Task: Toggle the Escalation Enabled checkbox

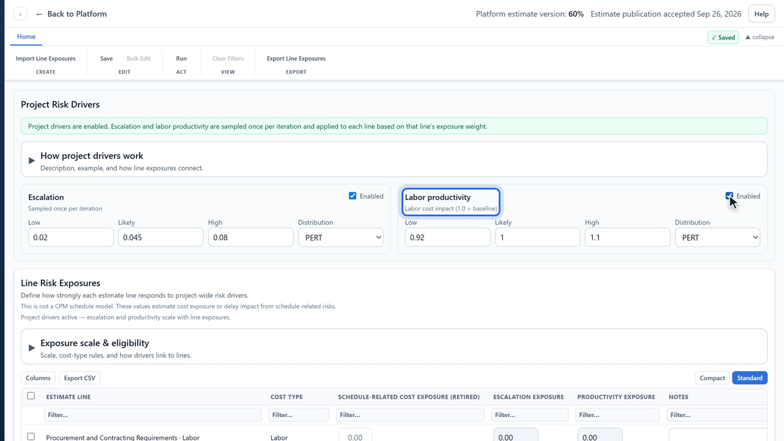Action: click(x=353, y=196)
